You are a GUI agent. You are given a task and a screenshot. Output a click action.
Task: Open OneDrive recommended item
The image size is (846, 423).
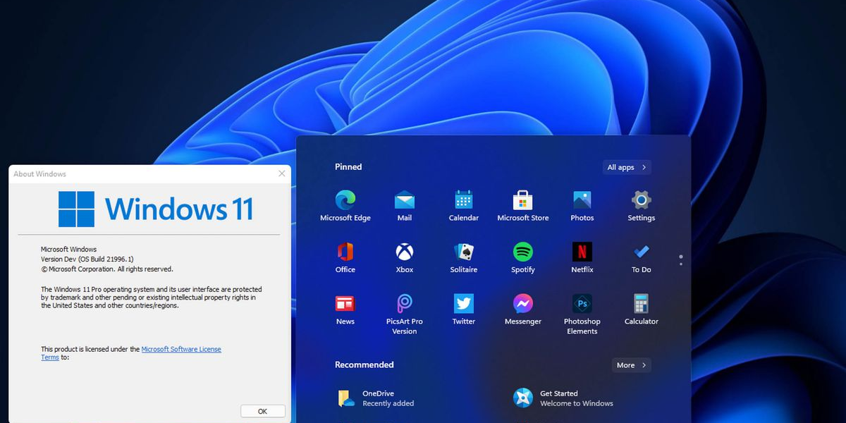point(375,398)
